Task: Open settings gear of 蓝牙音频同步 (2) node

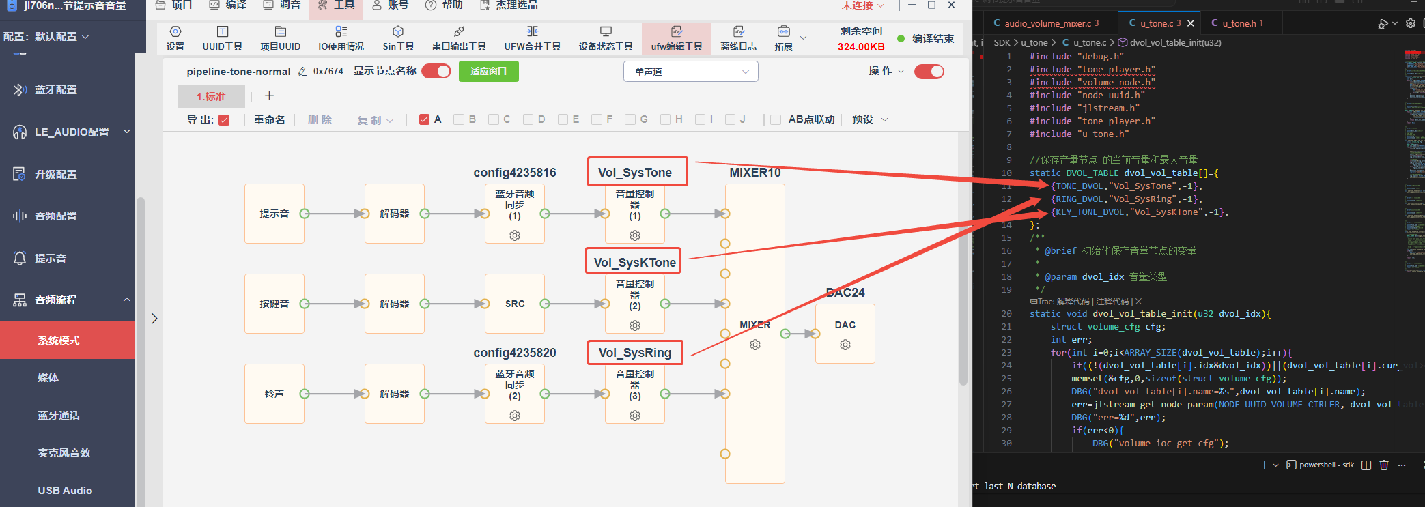Action: [x=515, y=416]
